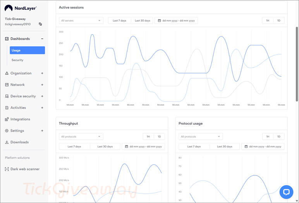Select Last 30 days for Active sessions

(x=143, y=21)
